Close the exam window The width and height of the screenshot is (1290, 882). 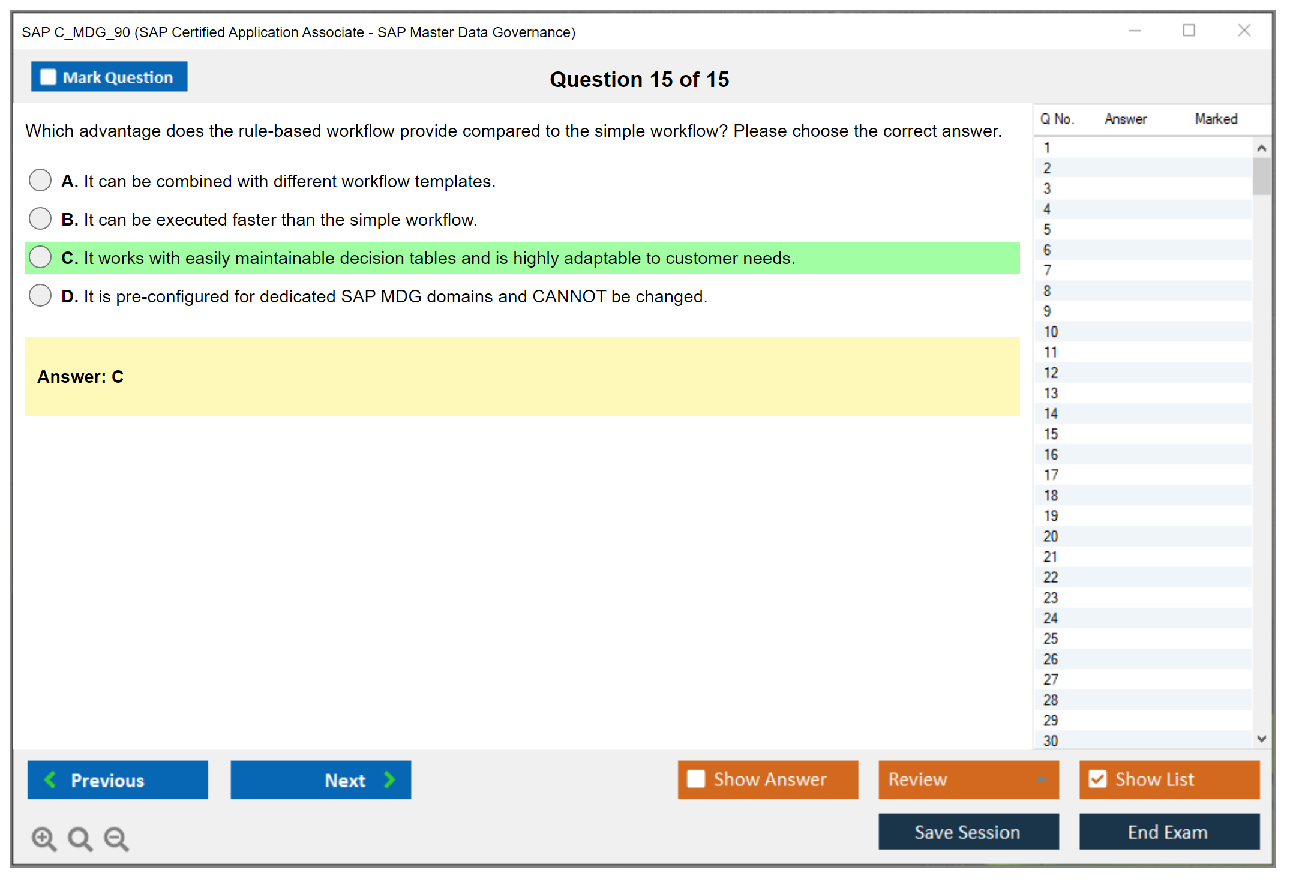(x=1244, y=31)
